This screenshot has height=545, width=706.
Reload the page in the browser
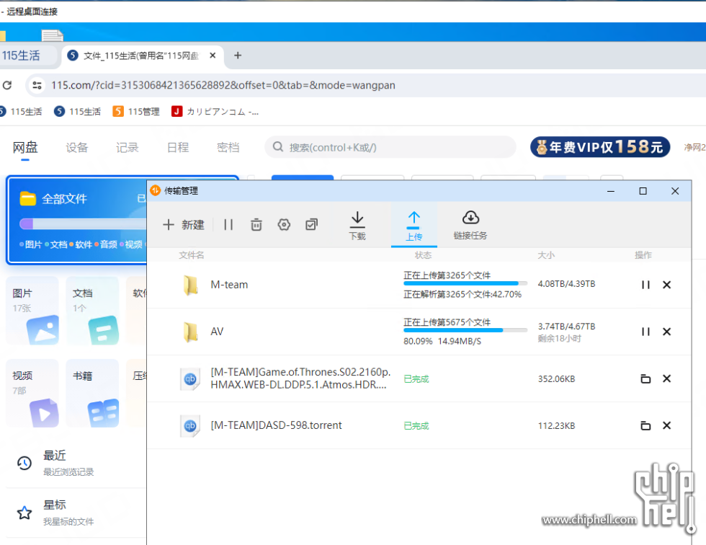point(7,85)
